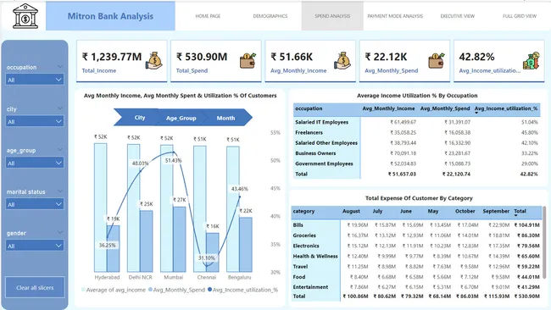Select the Month chart view button

(226, 118)
